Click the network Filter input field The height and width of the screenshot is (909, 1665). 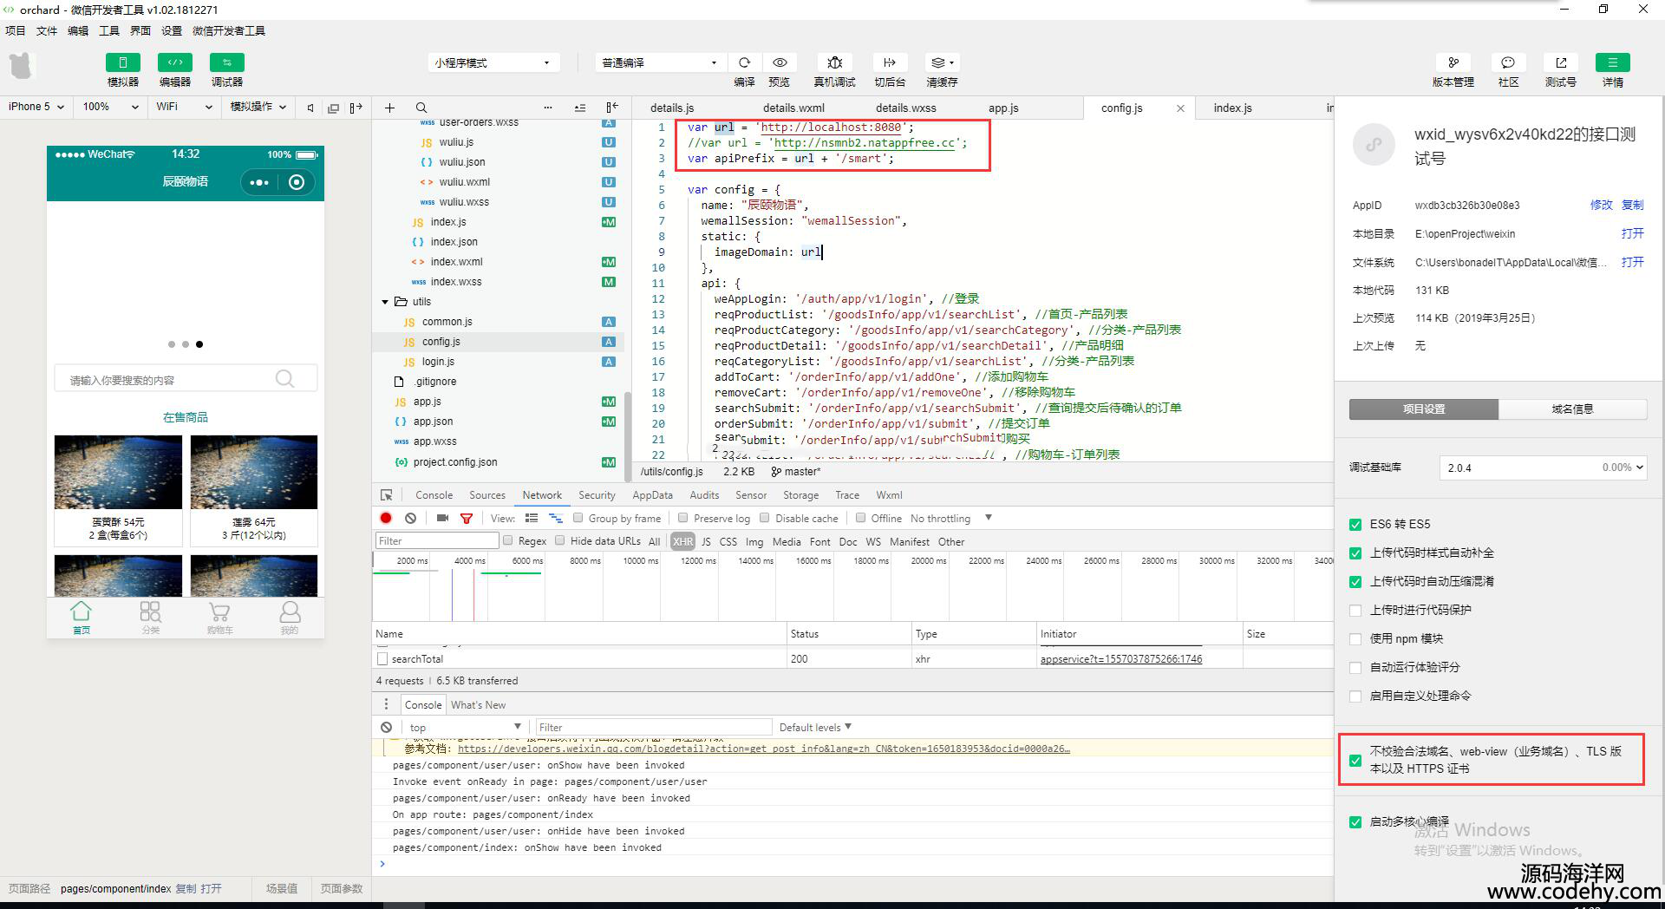tap(437, 540)
